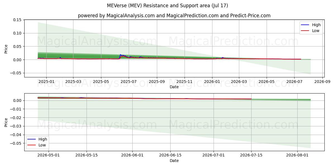335x167 pixels.
Task: Click the 'Date' x-axis label of top chart
Action: pos(174,87)
